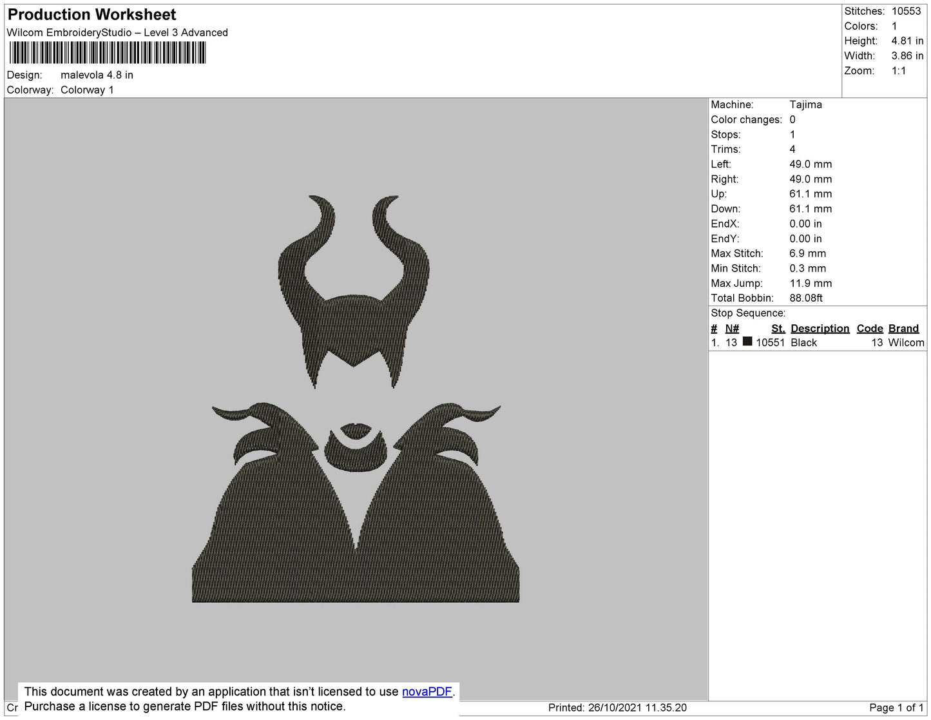Viewport: 931px width, 720px height.
Task: Click the barcode under the worksheet title
Action: pos(108,53)
